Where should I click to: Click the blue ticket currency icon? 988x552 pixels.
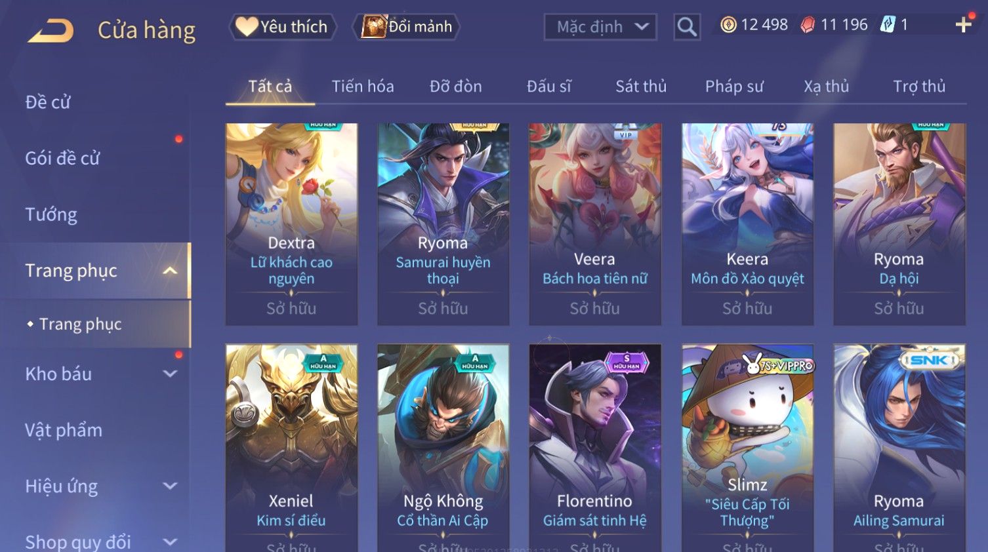tap(888, 25)
